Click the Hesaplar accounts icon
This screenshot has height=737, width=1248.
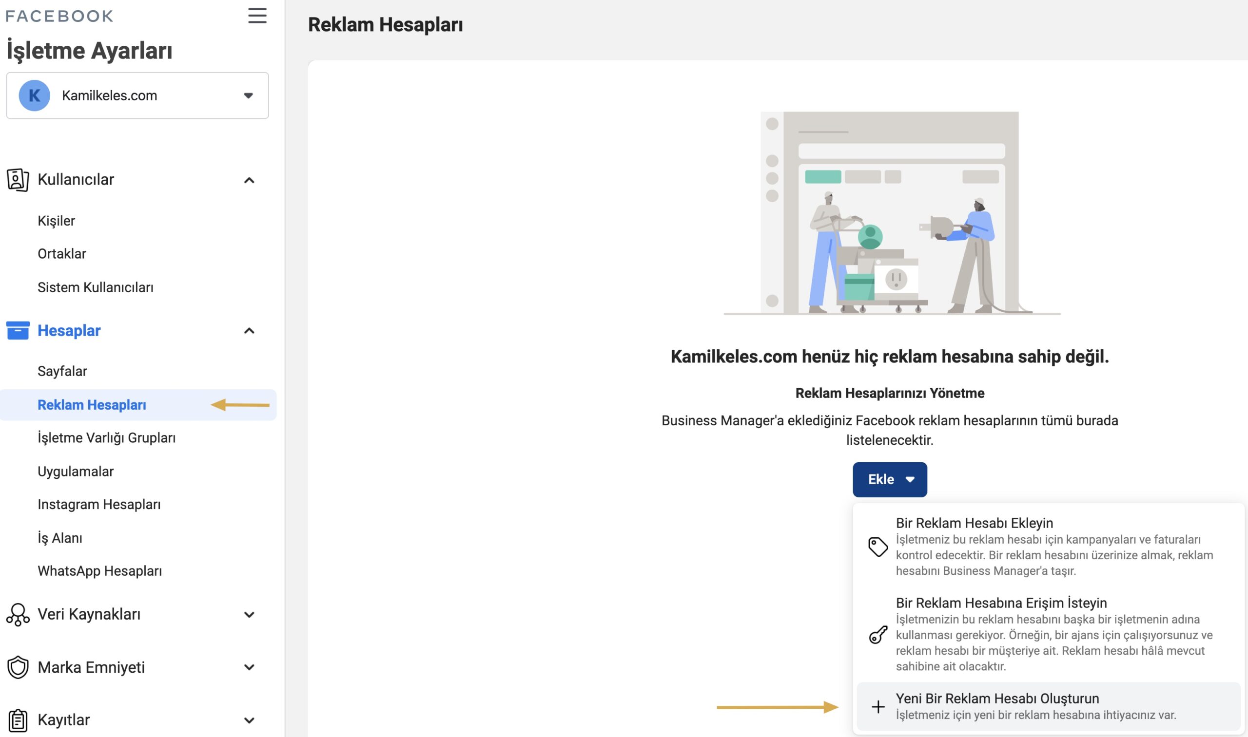coord(18,331)
